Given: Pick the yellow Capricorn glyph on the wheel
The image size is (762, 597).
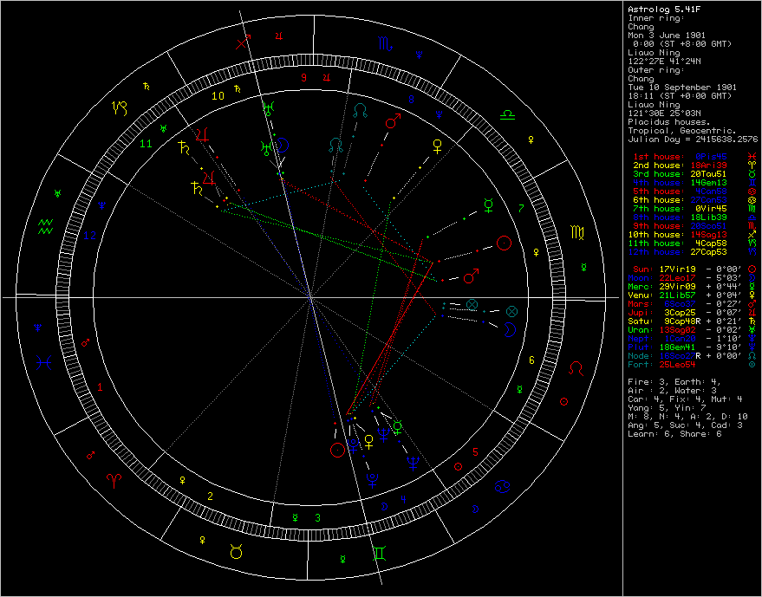Looking at the screenshot, I should [118, 108].
